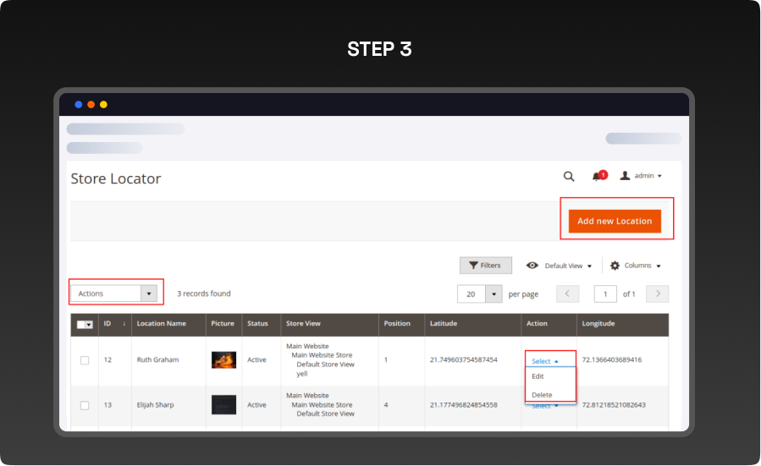Go to the next page arrow
The width and height of the screenshot is (761, 466).
click(657, 293)
